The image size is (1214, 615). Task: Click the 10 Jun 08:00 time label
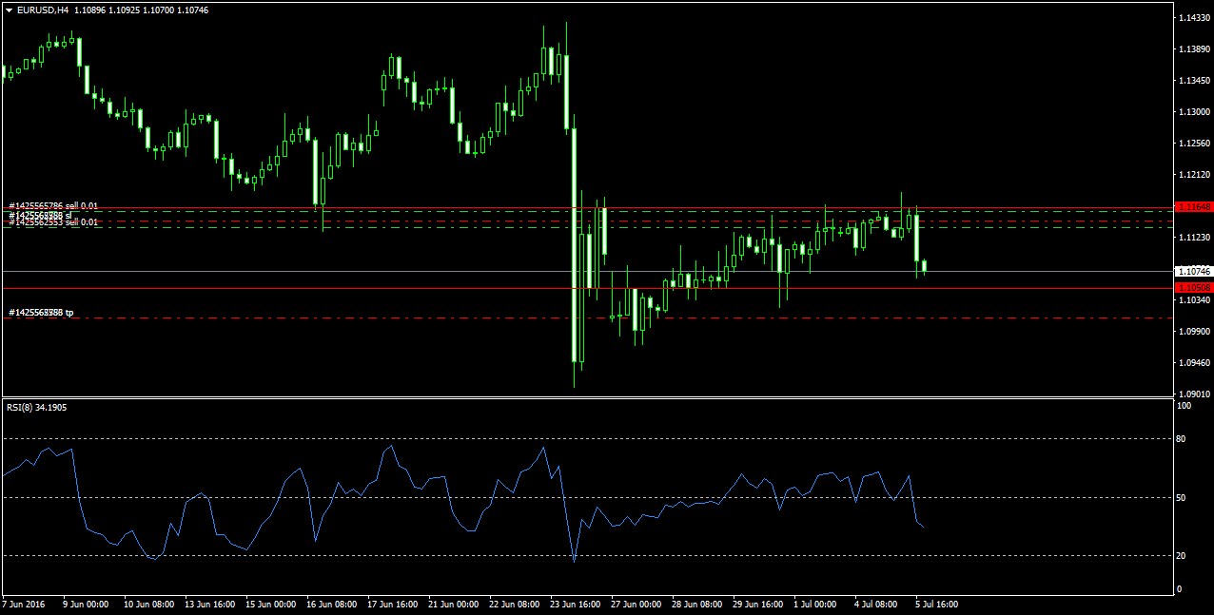[148, 604]
